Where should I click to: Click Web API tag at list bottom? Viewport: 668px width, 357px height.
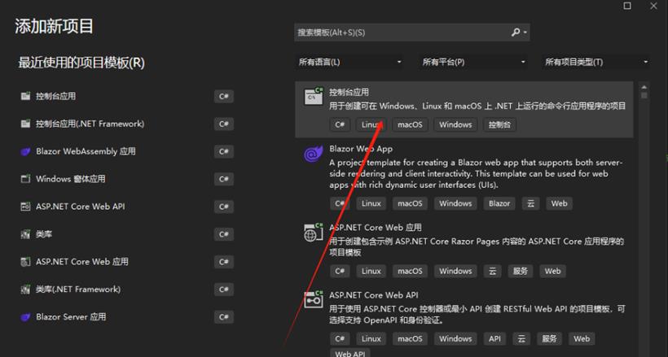click(x=349, y=353)
